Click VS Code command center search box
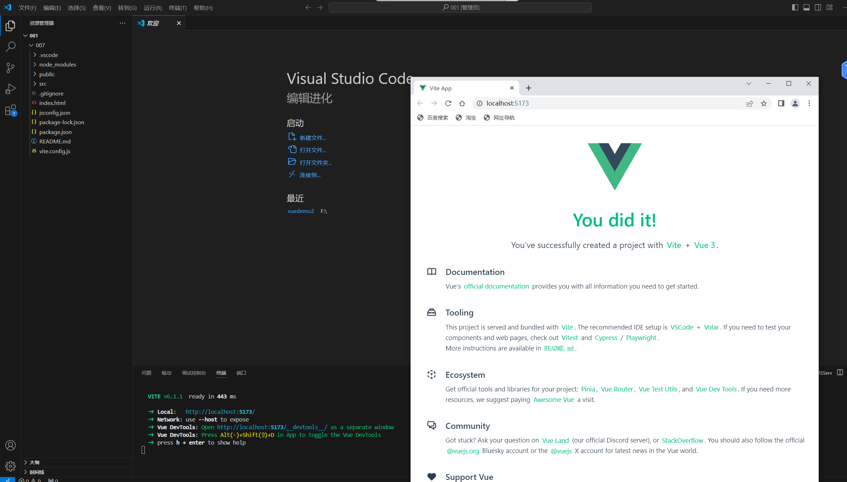 tap(460, 7)
